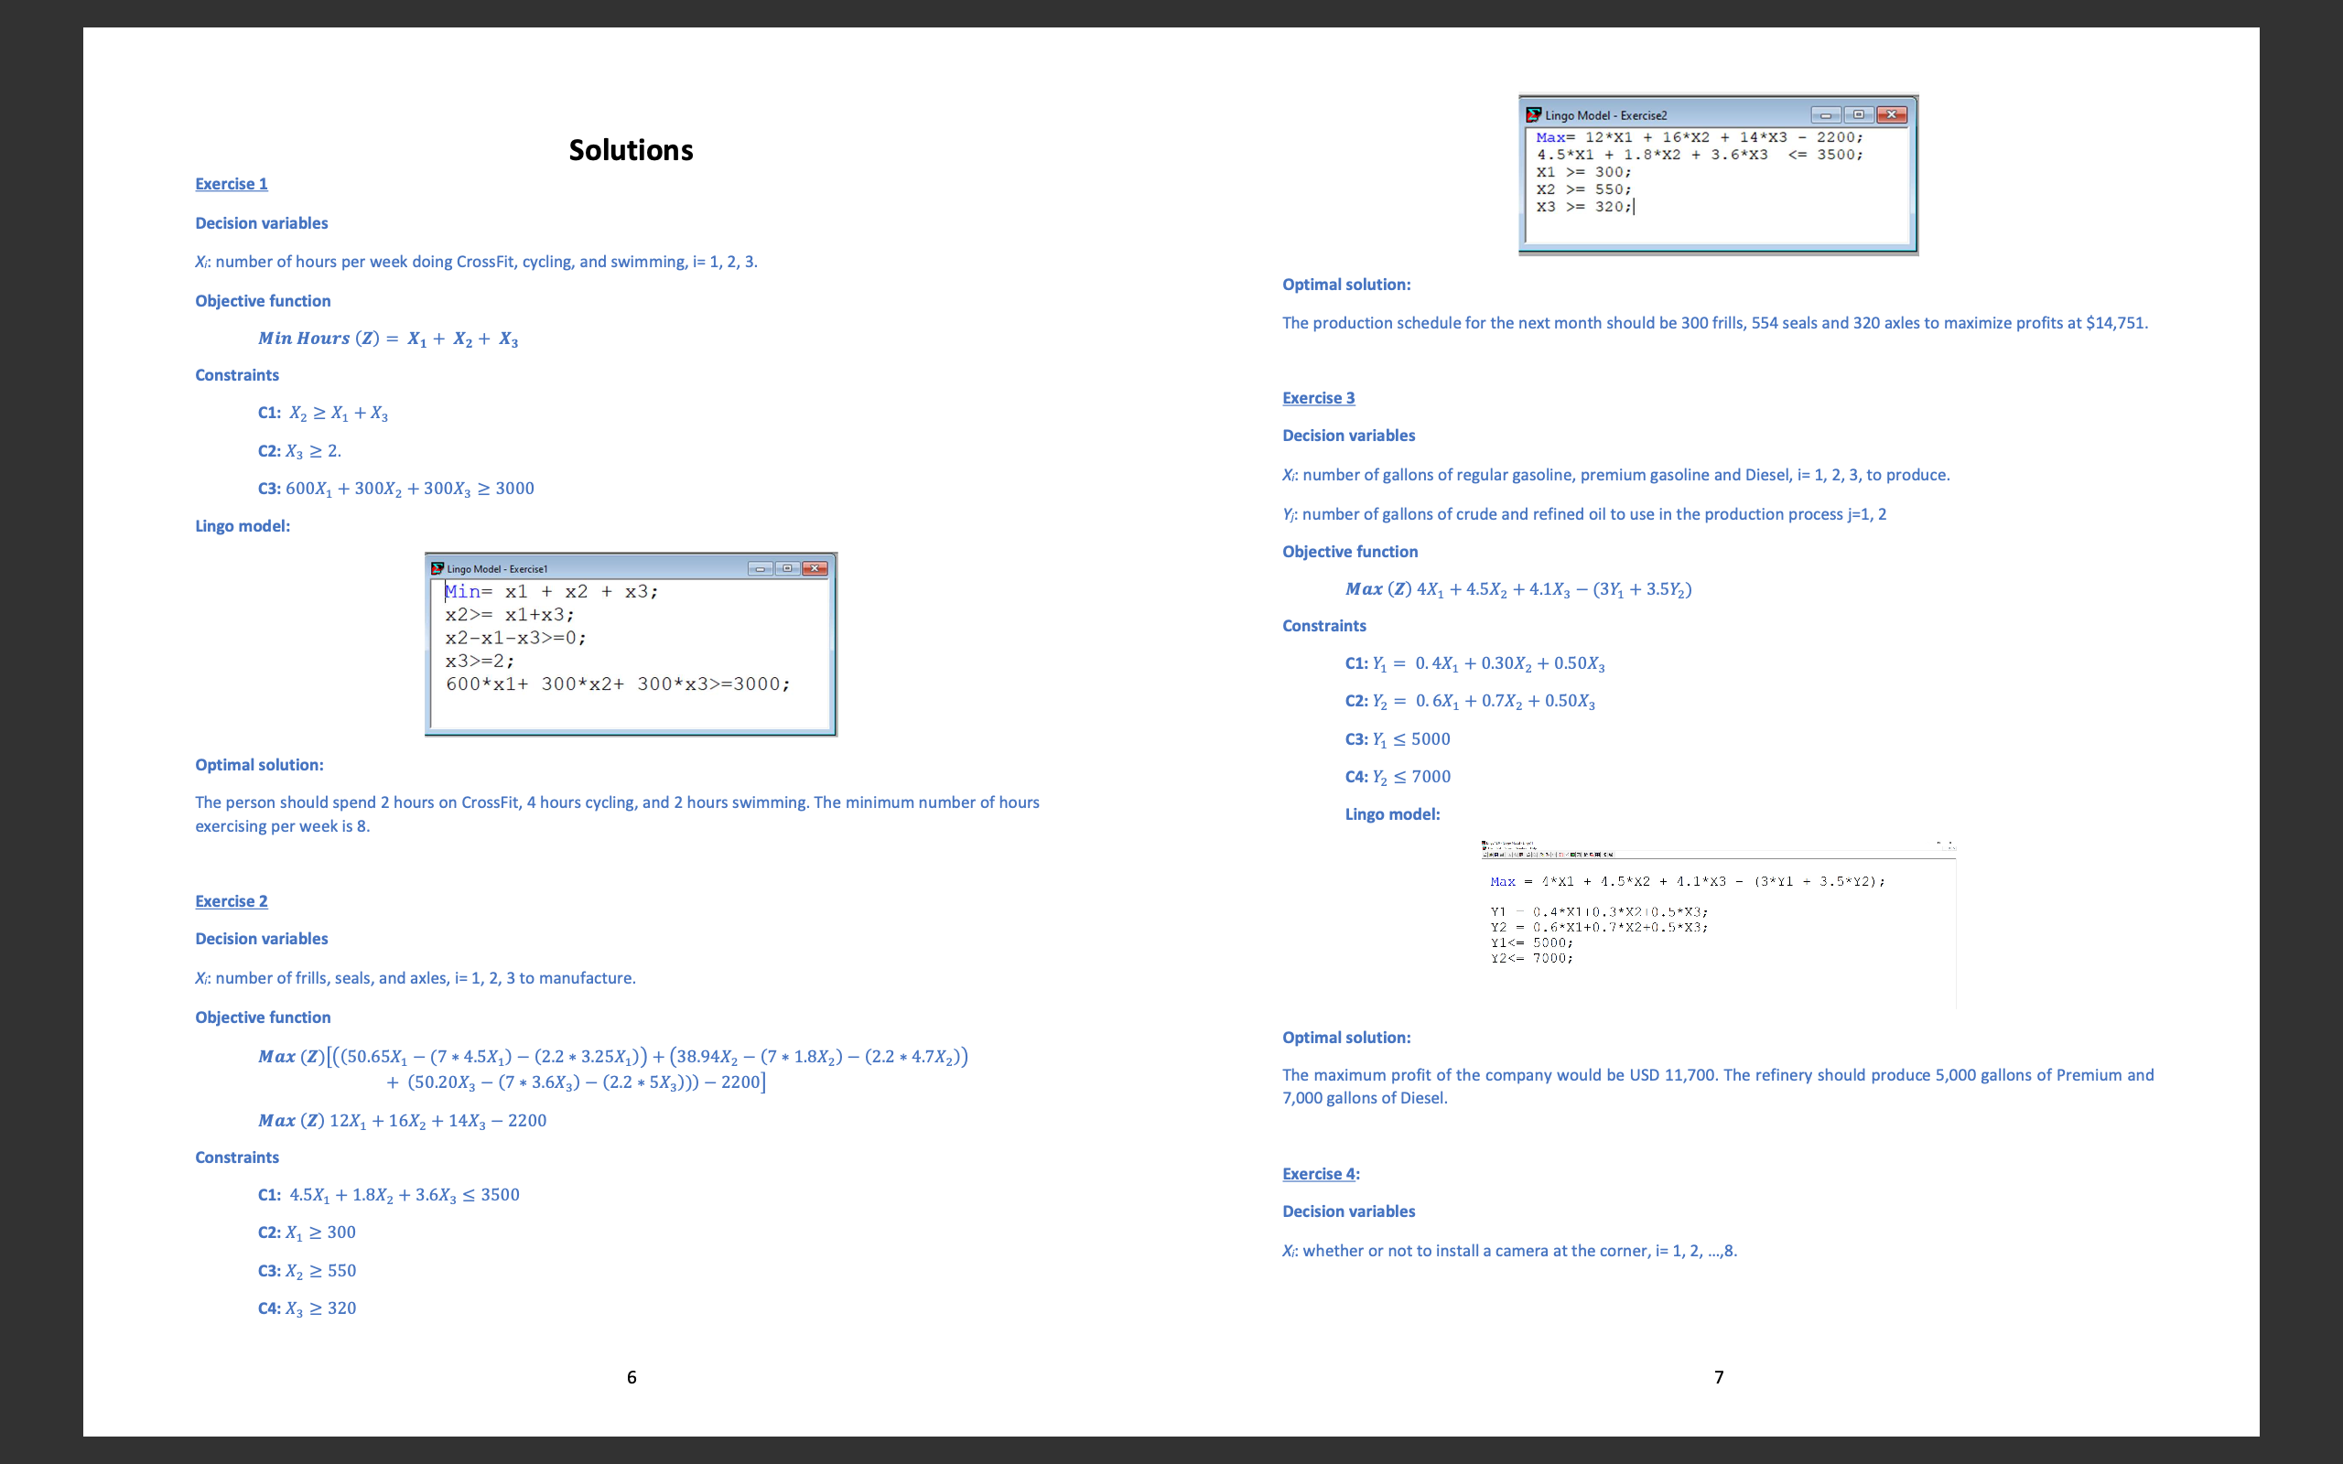
Task: Click the Lingo sigma icon in Exercise1 window
Action: pyautogui.click(x=437, y=568)
